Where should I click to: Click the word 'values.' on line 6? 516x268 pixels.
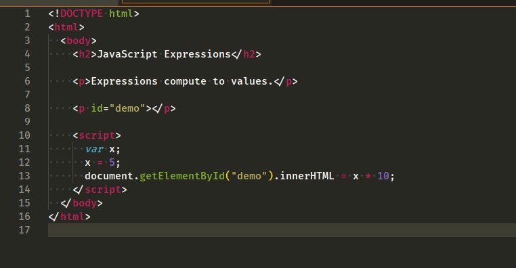coord(252,81)
